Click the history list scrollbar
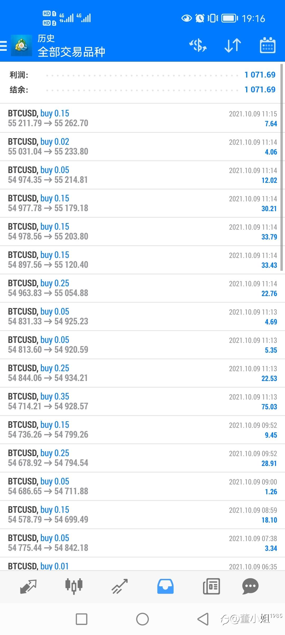Image resolution: width=285 pixels, height=635 pixels. pos(282,167)
